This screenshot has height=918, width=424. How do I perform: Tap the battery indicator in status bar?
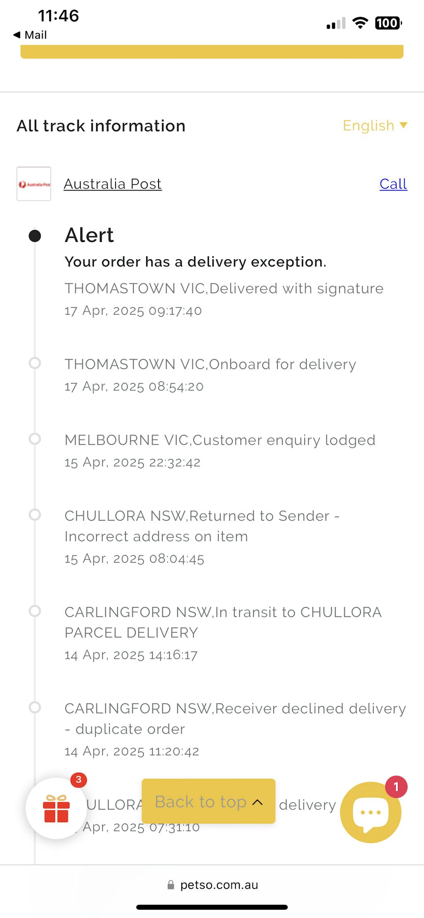point(388,23)
